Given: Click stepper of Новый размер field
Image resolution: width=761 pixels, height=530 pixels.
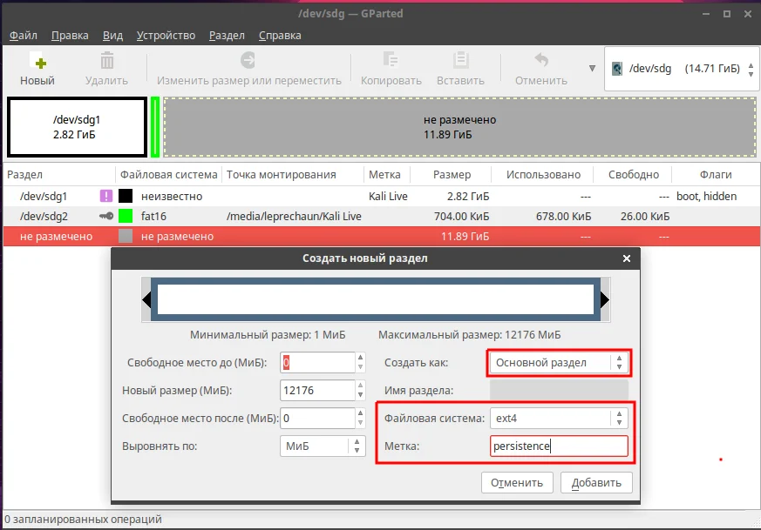Looking at the screenshot, I should coord(360,391).
